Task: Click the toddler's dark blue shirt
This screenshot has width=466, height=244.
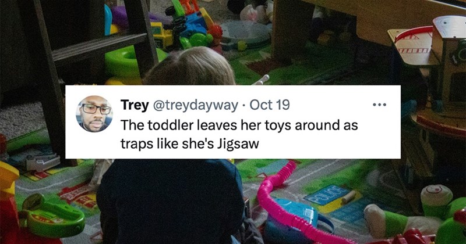Action: 171,202
